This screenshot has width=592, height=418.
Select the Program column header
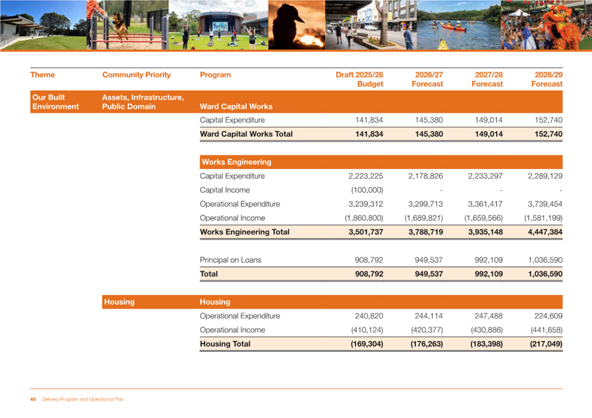click(x=215, y=75)
